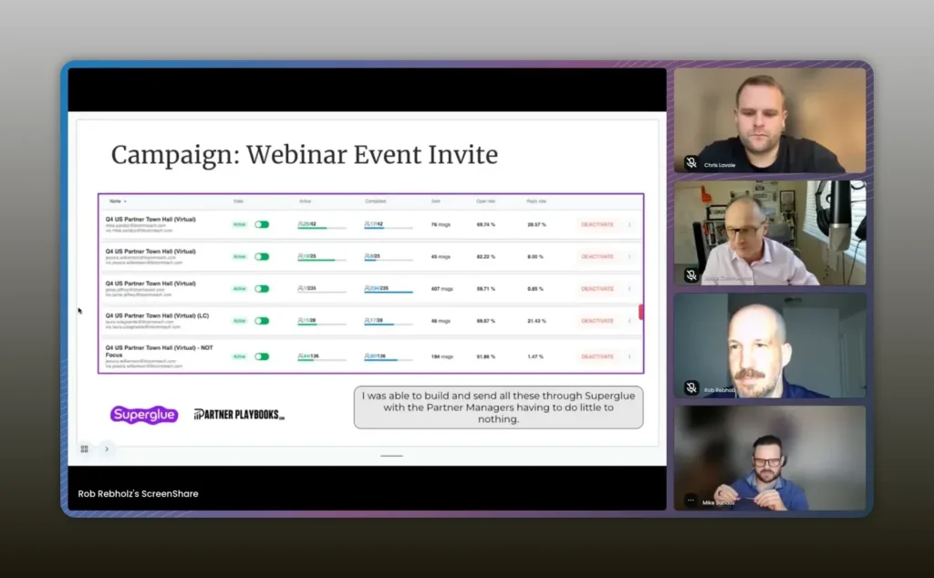Click the Partner Playbooks logo

pos(240,415)
